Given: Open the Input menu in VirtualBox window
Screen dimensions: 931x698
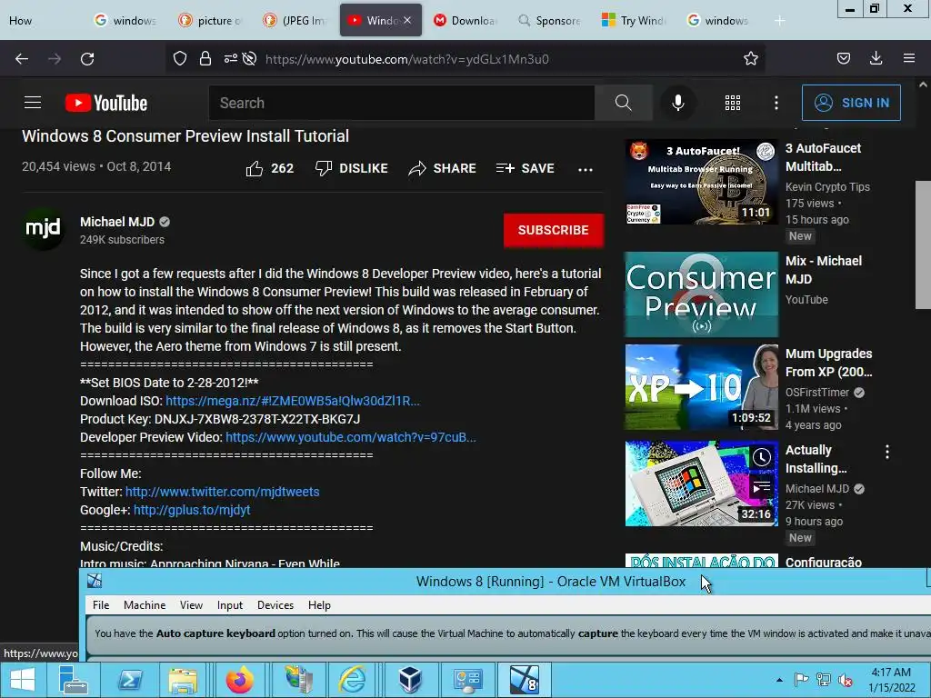Looking at the screenshot, I should [230, 604].
